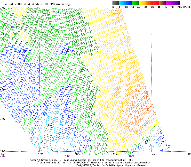Viewport: 191px width, 167px height.
Task: Click the '-132' longitude label
Action: (39, 154)
